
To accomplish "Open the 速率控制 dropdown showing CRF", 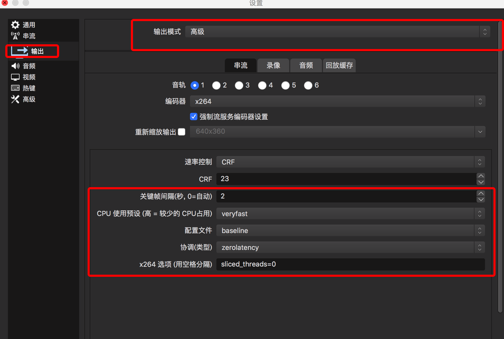I will [351, 162].
